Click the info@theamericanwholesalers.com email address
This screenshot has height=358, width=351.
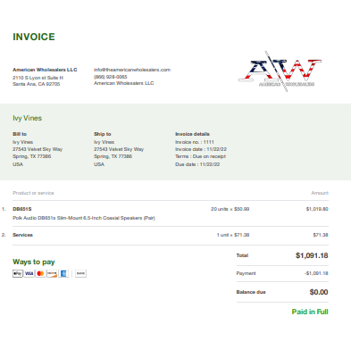[x=132, y=70]
